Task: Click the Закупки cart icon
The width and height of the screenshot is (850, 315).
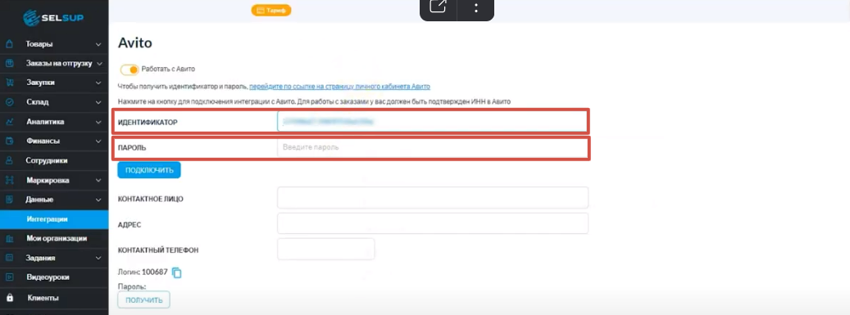Action: (9, 83)
